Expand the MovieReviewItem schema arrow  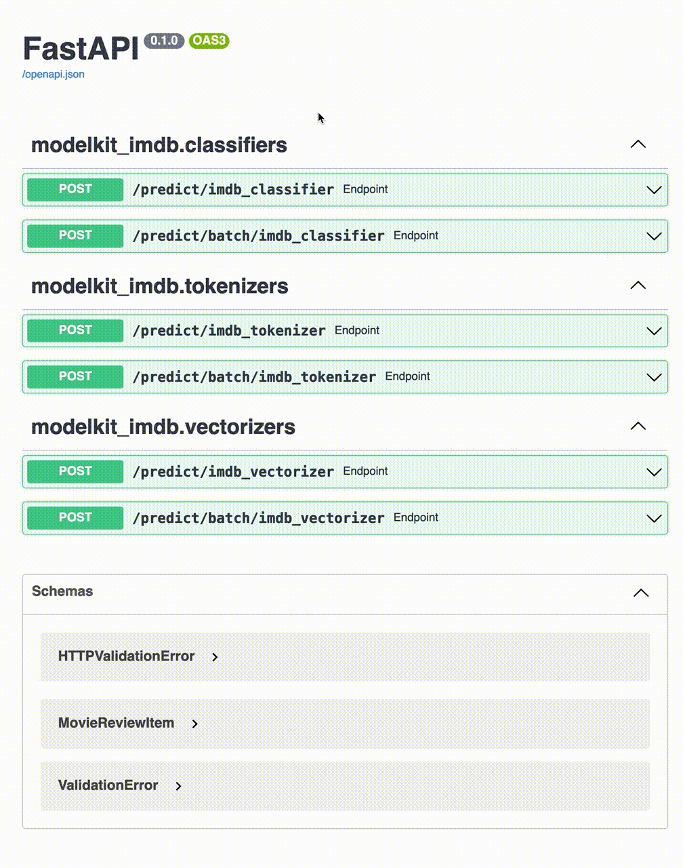pos(195,724)
